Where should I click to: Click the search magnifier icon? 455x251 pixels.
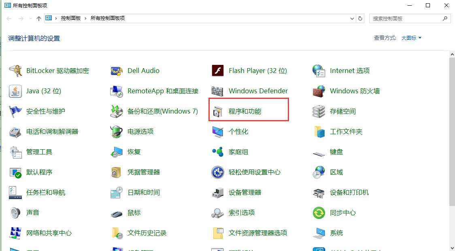(445, 18)
